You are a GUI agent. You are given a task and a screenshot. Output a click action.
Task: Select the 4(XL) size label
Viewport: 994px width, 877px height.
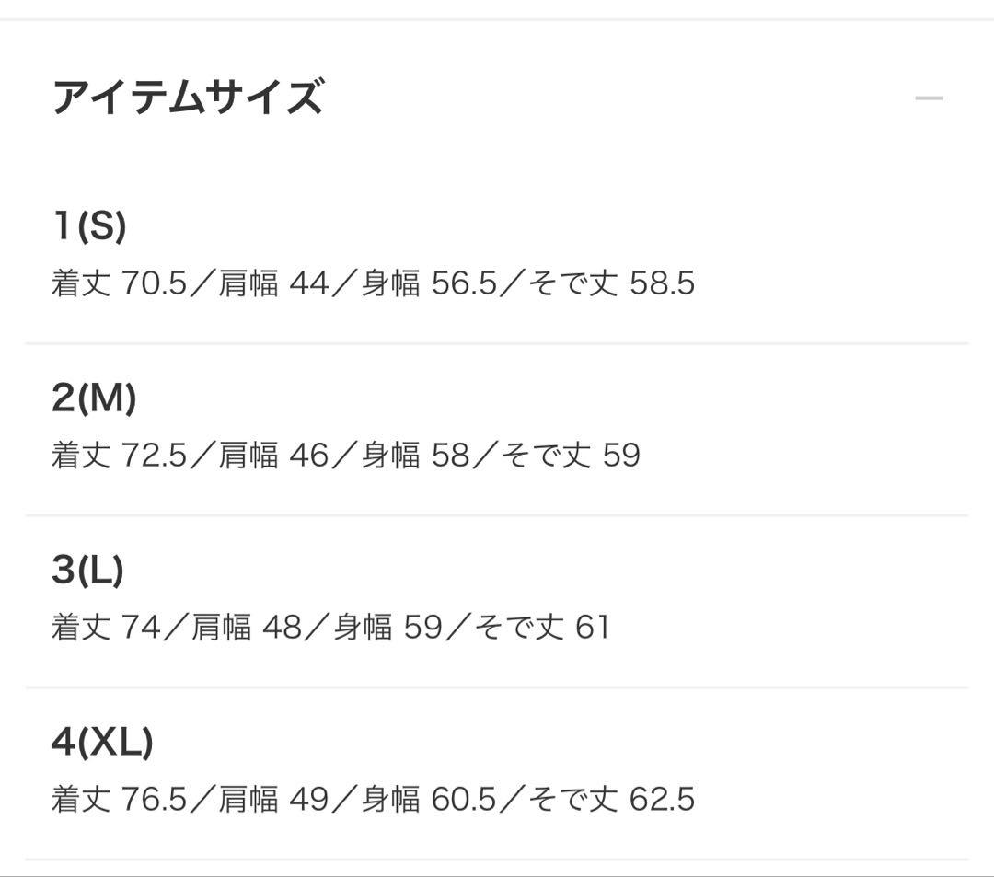coord(102,742)
